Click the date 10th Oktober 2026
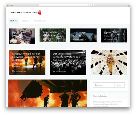This screenshot has width=136, height=115. tap(19, 72)
